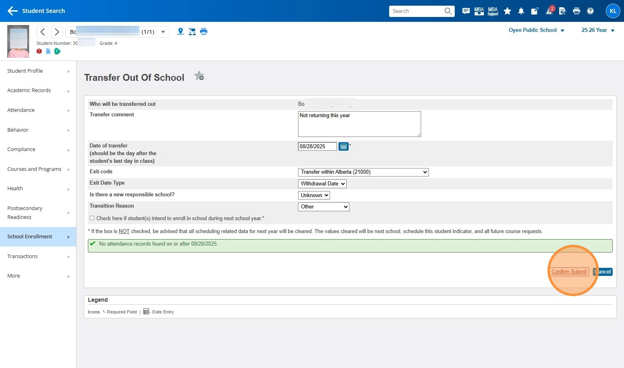Image resolution: width=624 pixels, height=368 pixels.
Task: Open the date of transfer calendar picker
Action: 343,147
